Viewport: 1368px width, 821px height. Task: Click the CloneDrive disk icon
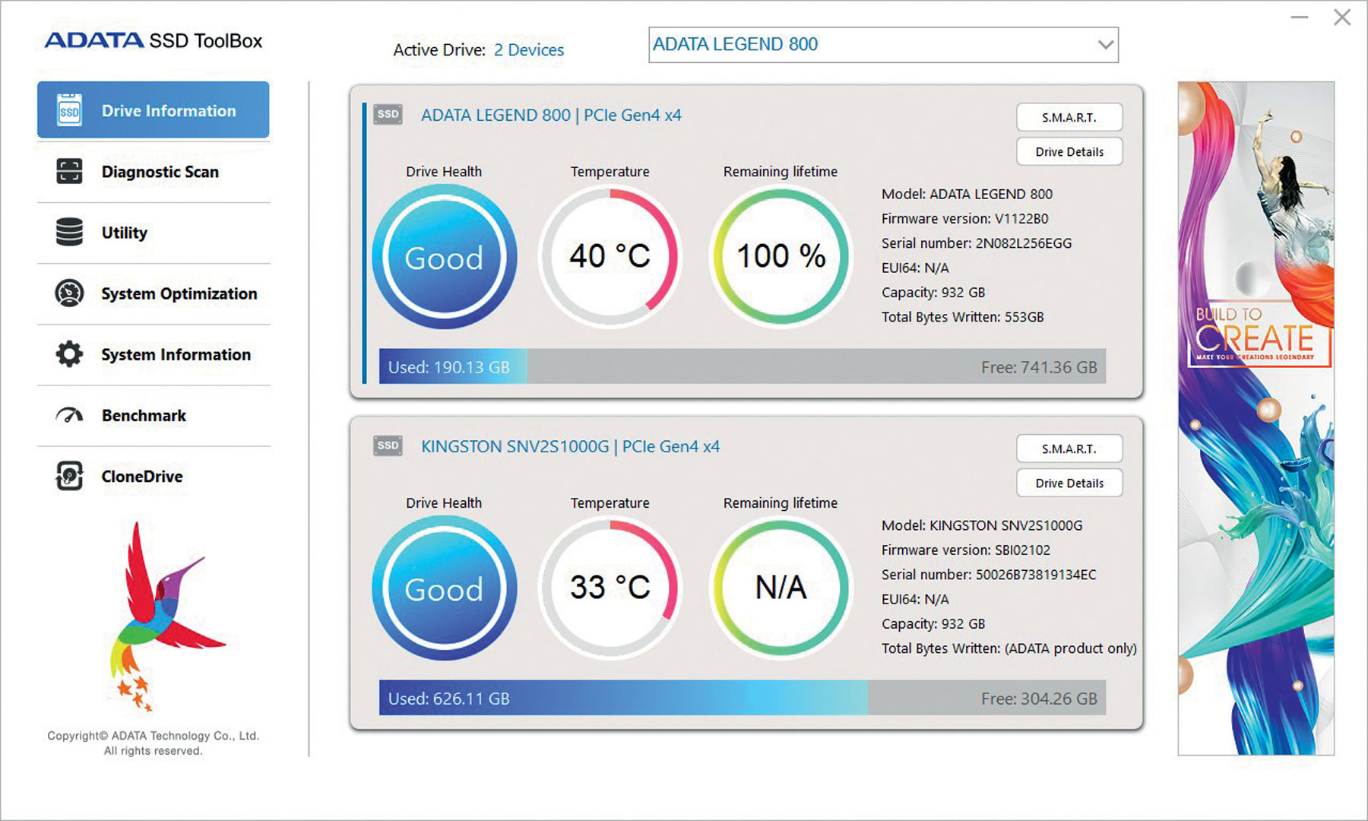pyautogui.click(x=69, y=477)
